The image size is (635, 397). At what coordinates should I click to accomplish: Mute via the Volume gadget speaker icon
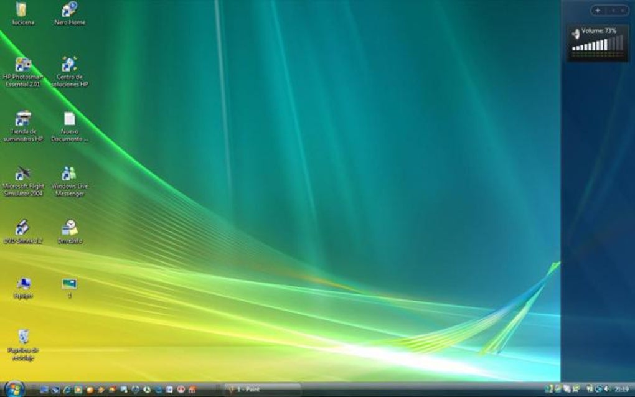[575, 34]
